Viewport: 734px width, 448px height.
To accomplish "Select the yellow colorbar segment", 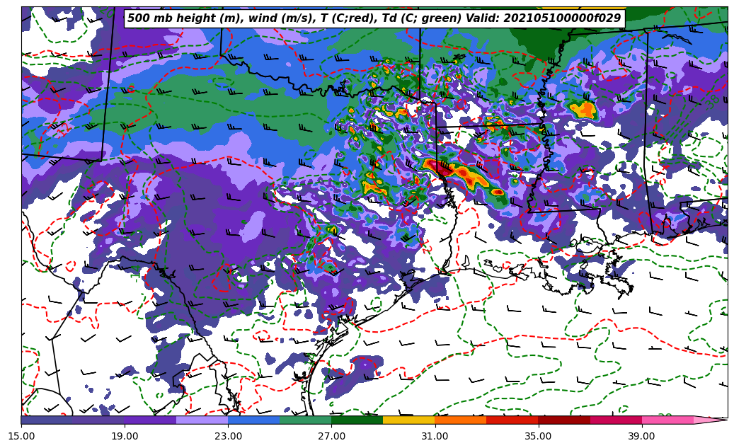I will (408, 420).
